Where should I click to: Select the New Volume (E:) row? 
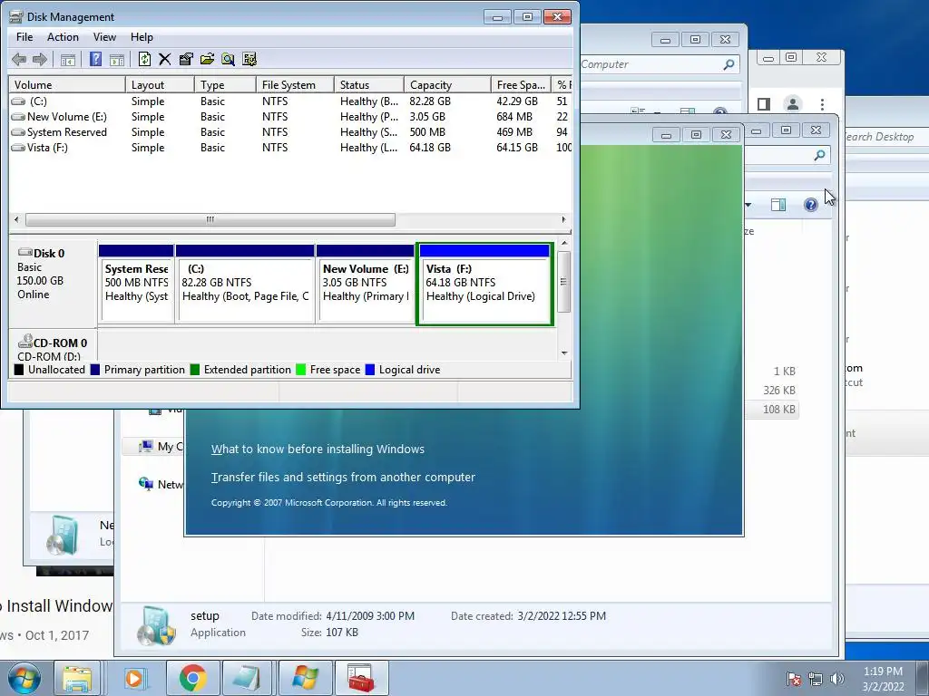point(290,117)
